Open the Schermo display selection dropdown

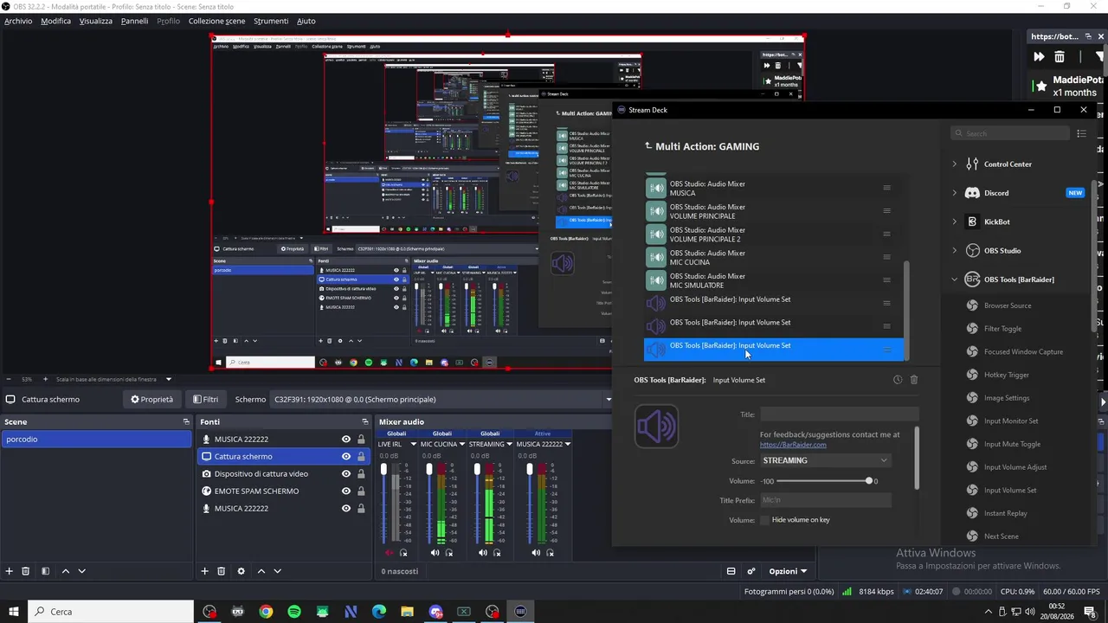441,400
